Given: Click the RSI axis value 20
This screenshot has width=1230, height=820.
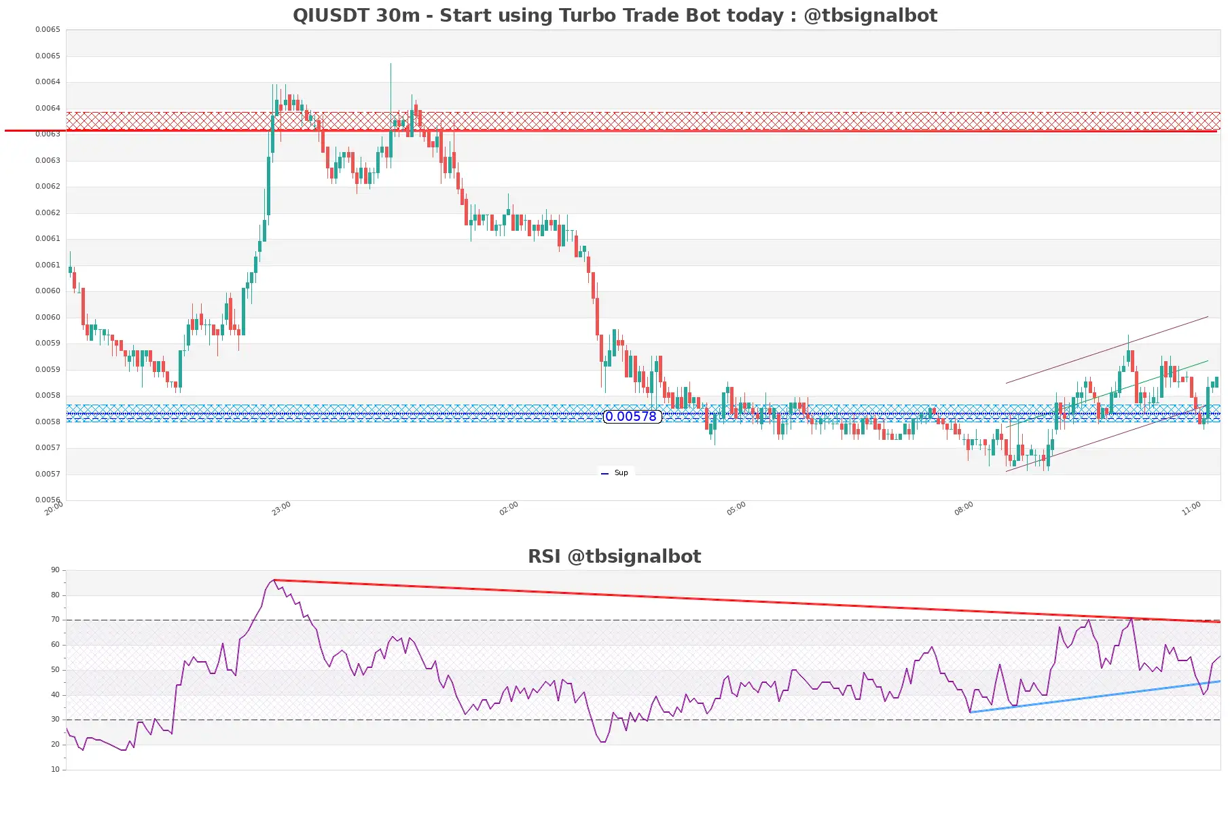Looking at the screenshot, I should coord(55,745).
